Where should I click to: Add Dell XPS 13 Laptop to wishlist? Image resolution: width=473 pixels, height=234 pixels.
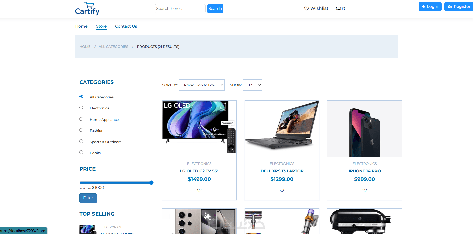282,190
